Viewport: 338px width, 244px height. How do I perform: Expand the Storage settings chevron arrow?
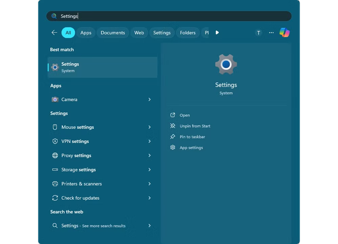coord(149,170)
